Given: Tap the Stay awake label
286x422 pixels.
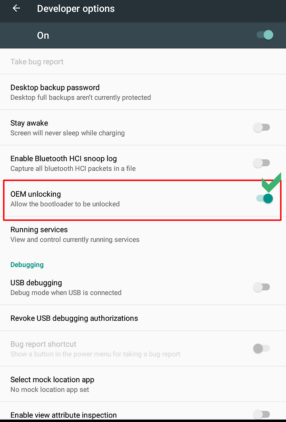Looking at the screenshot, I should (29, 123).
